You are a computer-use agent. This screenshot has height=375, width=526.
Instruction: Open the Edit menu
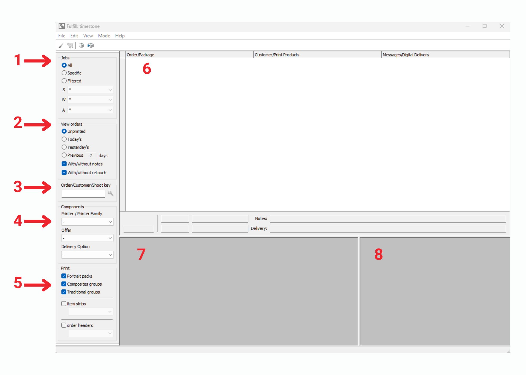pos(74,36)
